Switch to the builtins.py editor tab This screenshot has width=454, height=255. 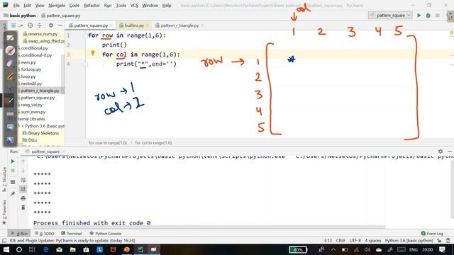coord(134,25)
